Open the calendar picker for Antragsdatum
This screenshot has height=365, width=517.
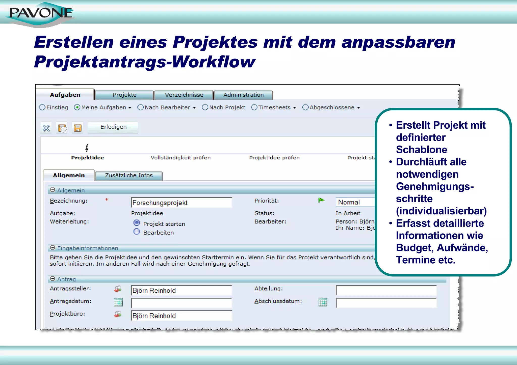pos(118,302)
